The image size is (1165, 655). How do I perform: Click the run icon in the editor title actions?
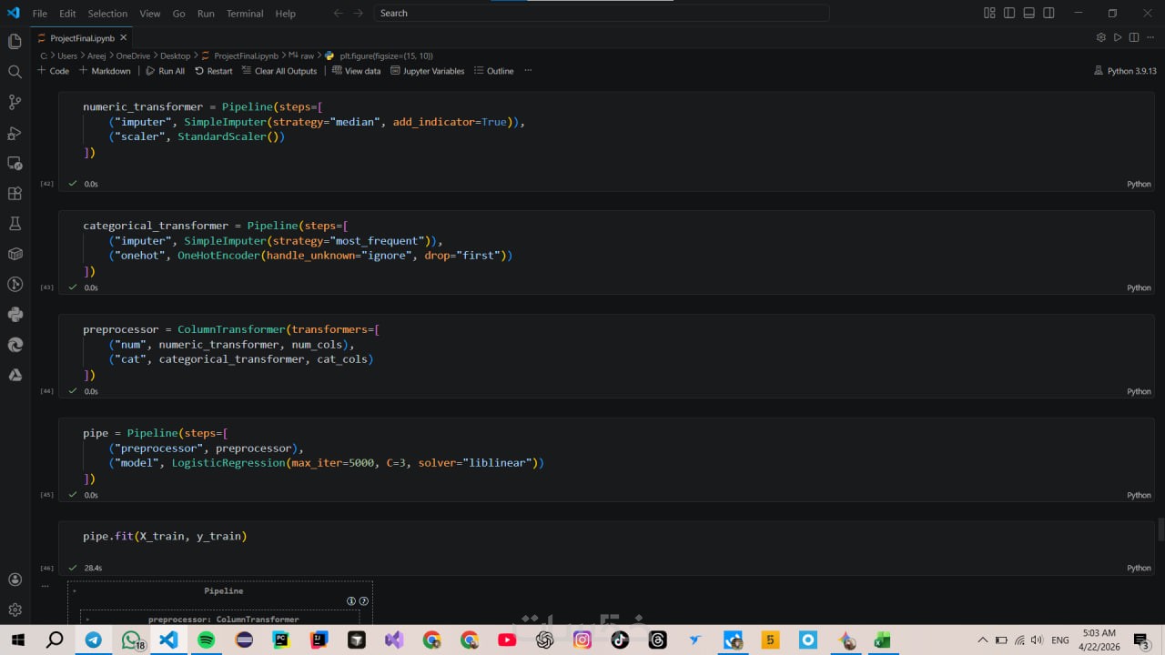click(1118, 37)
